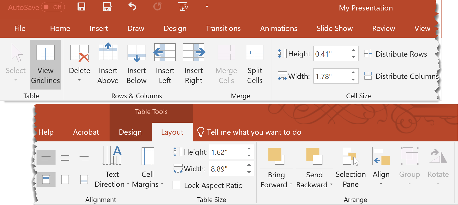This screenshot has width=458, height=205.
Task: Click Distribute Rows button
Action: (396, 54)
